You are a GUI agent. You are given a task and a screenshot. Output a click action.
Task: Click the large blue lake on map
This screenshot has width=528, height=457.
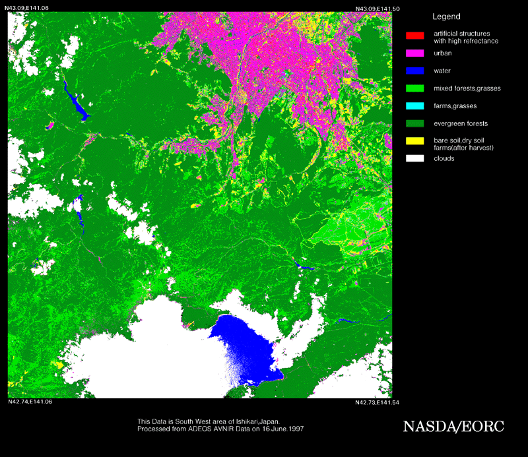(x=249, y=350)
